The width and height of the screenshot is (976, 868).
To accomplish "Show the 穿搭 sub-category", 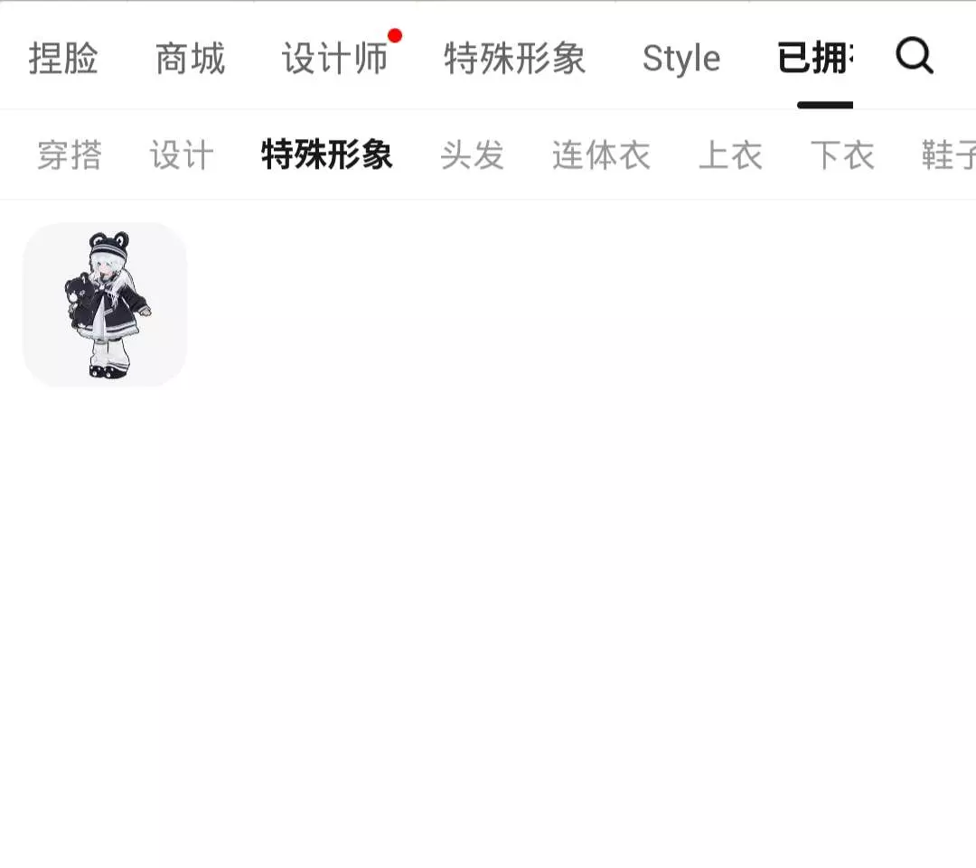I will 69,155.
